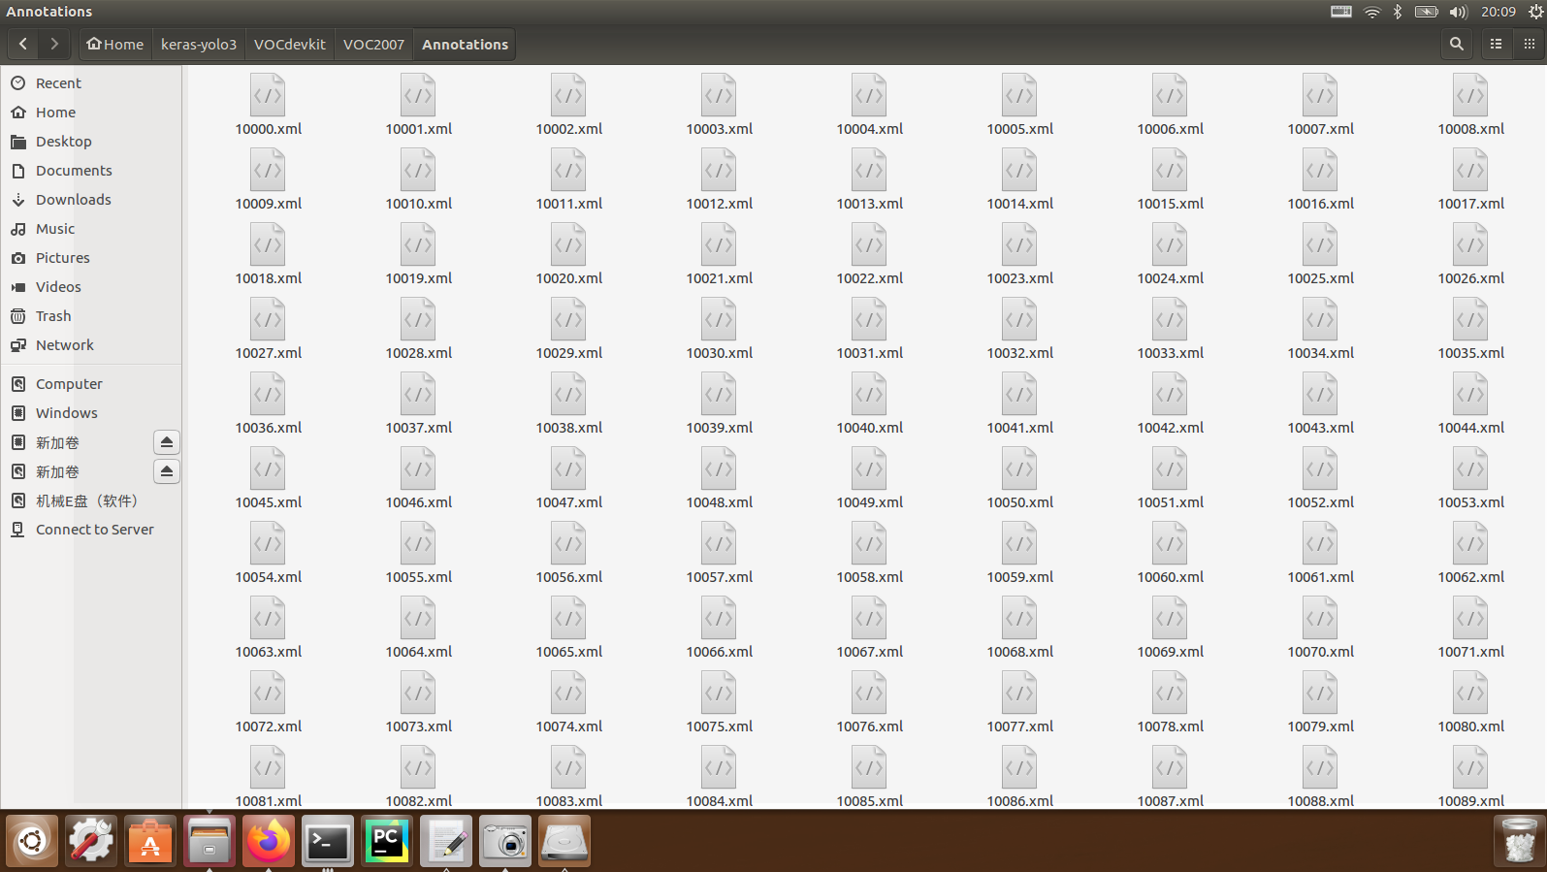Open the Wi-Fi network menu
The height and width of the screenshot is (872, 1547).
(1371, 12)
